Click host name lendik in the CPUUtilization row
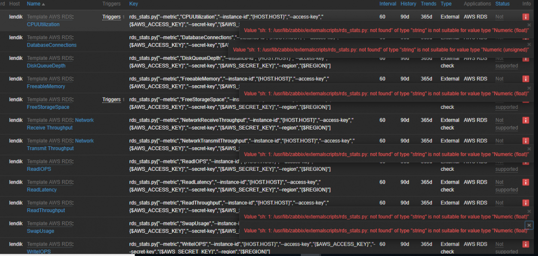 coord(16,17)
